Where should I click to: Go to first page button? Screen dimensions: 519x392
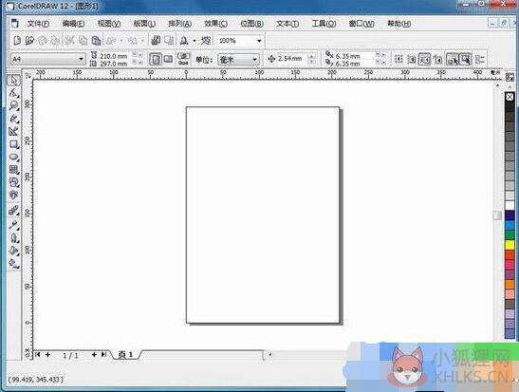click(x=38, y=355)
